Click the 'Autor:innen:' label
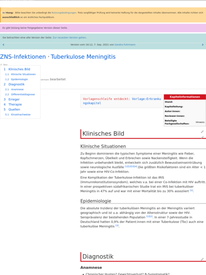Viewport: 206px width, 275px height. (x=173, y=111)
